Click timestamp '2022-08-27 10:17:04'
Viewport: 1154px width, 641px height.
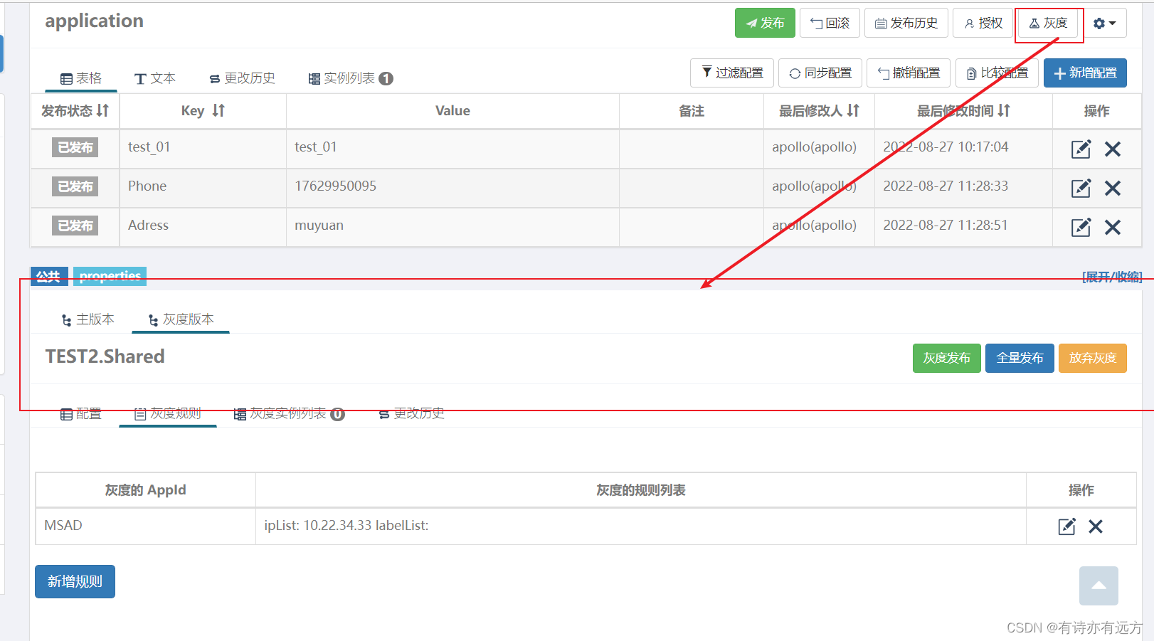[946, 147]
